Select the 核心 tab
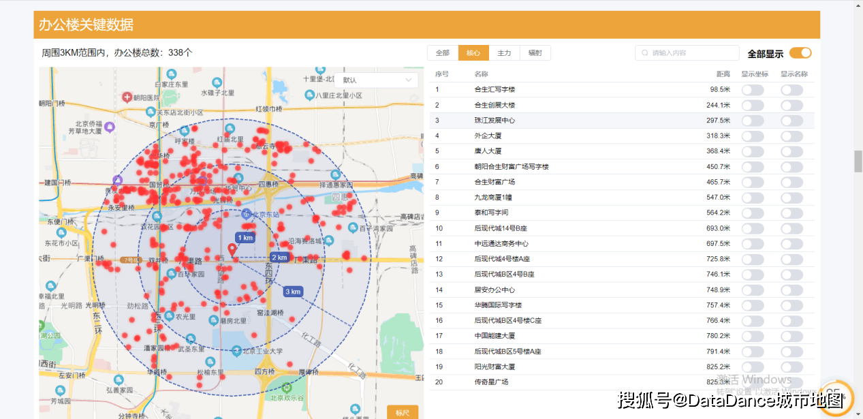 coord(473,53)
